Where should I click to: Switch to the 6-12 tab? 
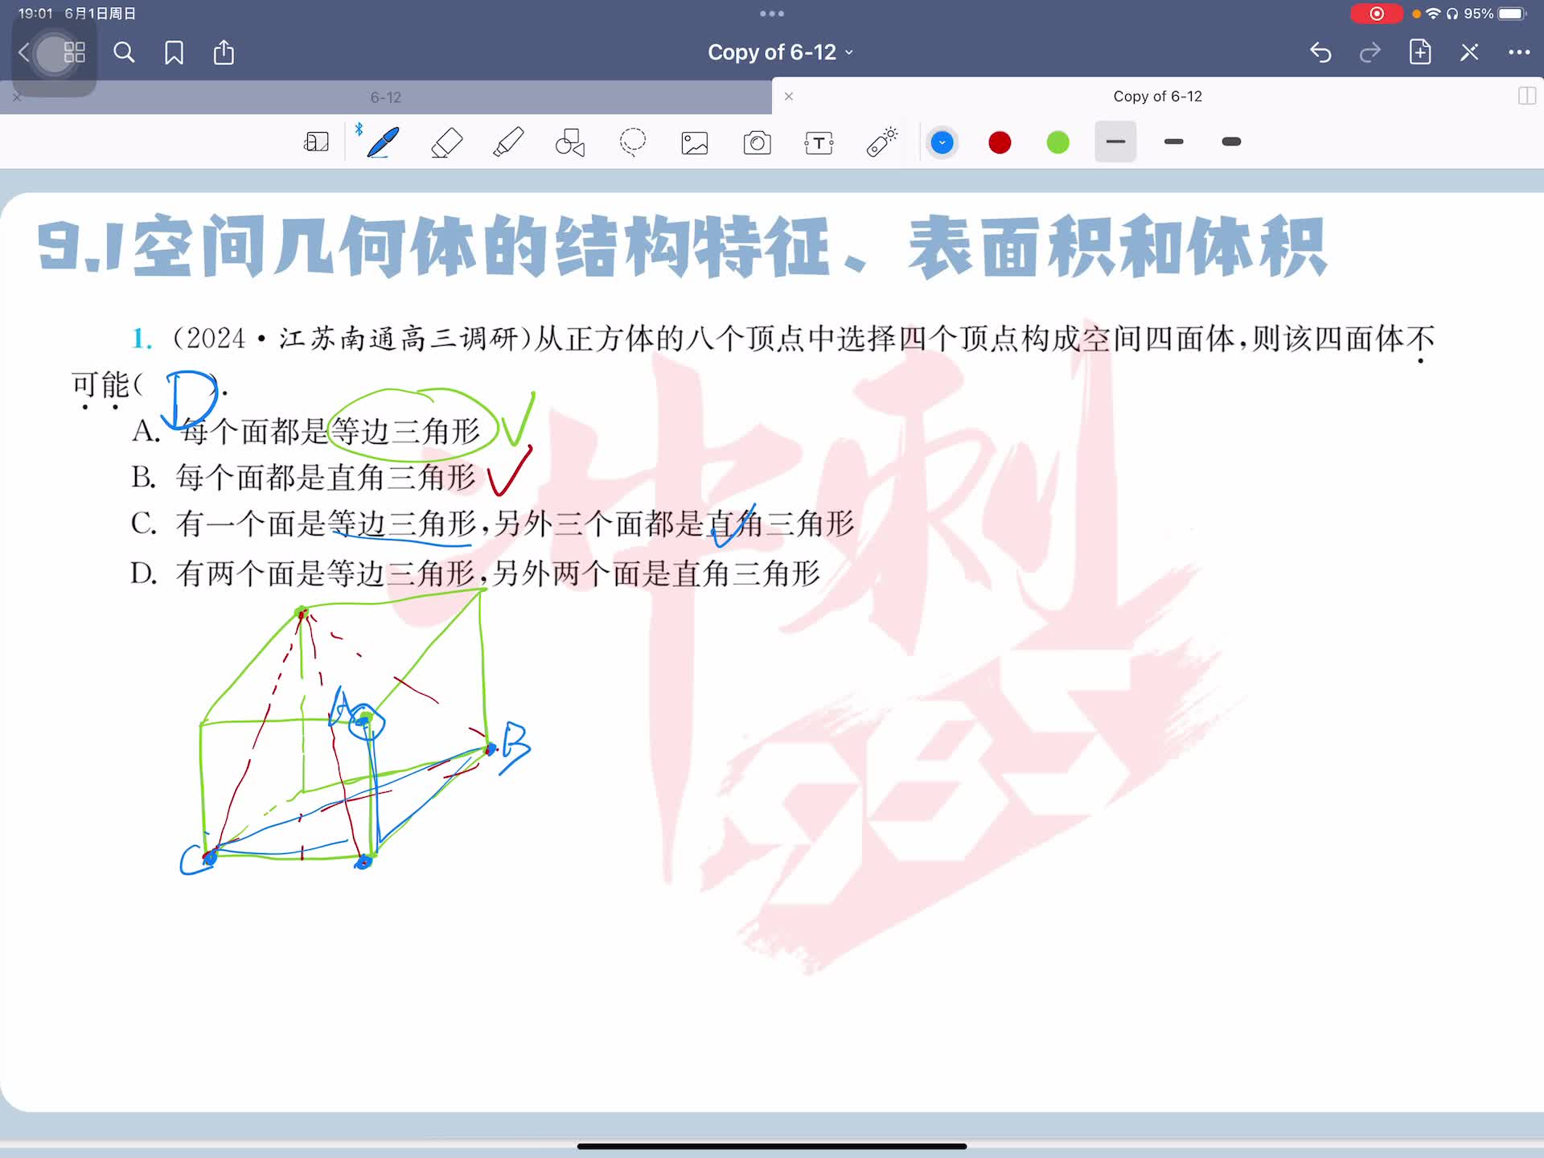coord(386,97)
